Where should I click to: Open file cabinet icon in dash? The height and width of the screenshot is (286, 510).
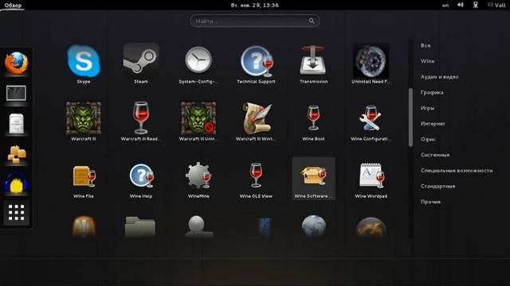click(16, 124)
